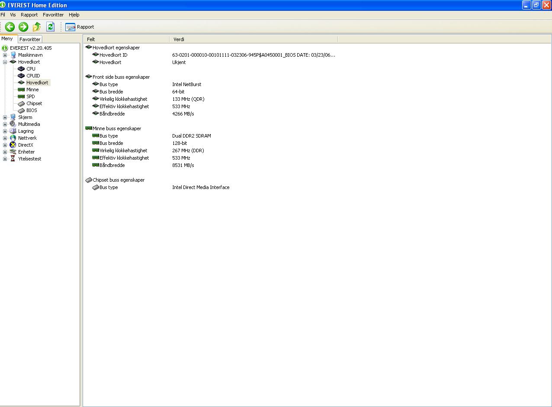Expand the DirectX tree node
Viewport: 552px width, 407px height.
(5, 145)
